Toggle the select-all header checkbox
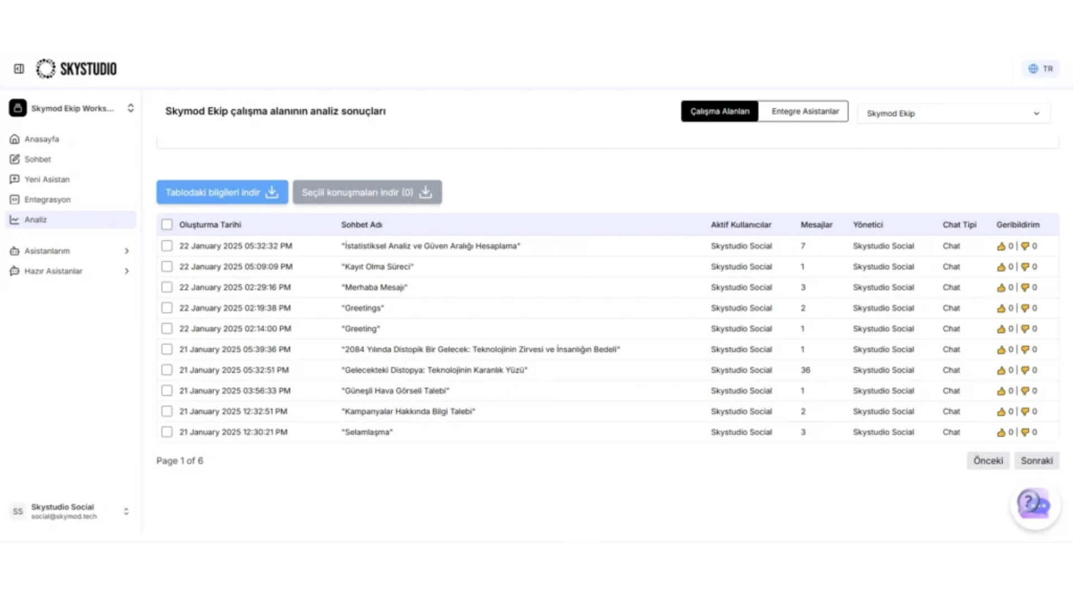Screen dimensions: 1073x603 (x=167, y=224)
